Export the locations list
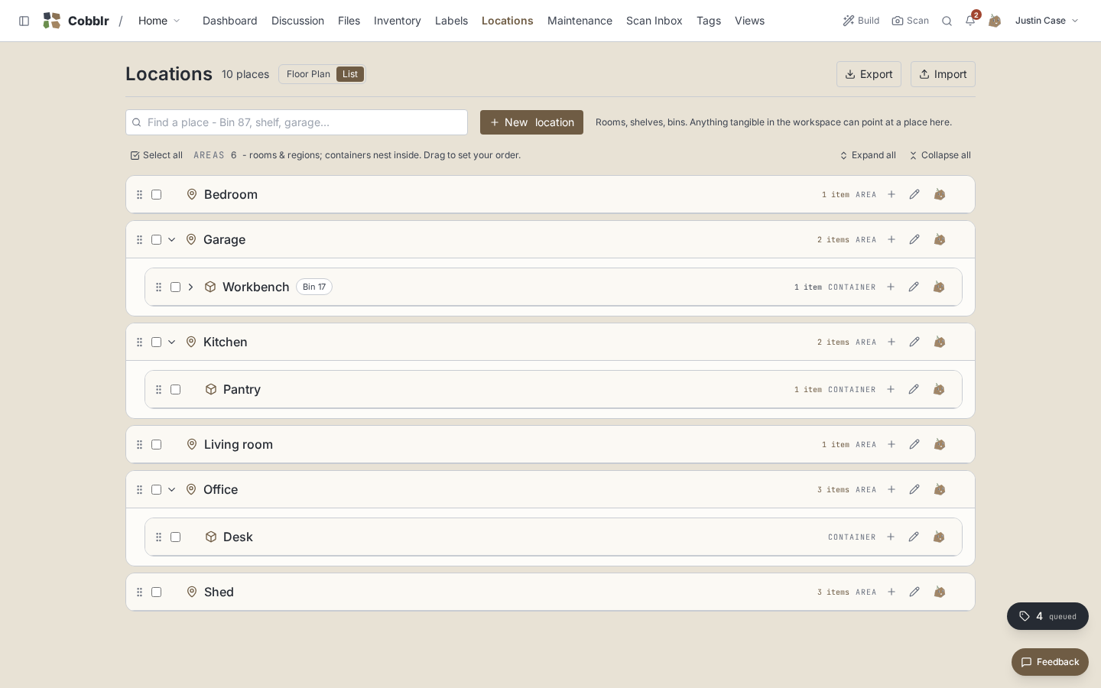The height and width of the screenshot is (688, 1101). pyautogui.click(x=869, y=74)
